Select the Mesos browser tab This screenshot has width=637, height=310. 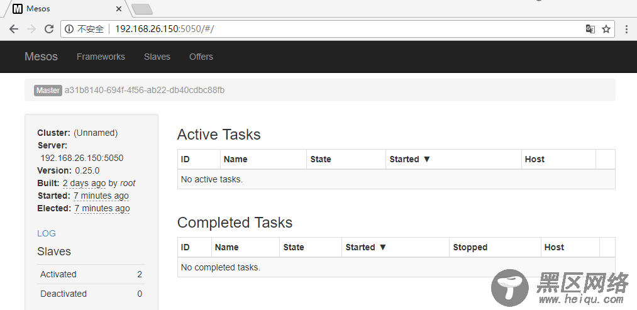[67, 9]
